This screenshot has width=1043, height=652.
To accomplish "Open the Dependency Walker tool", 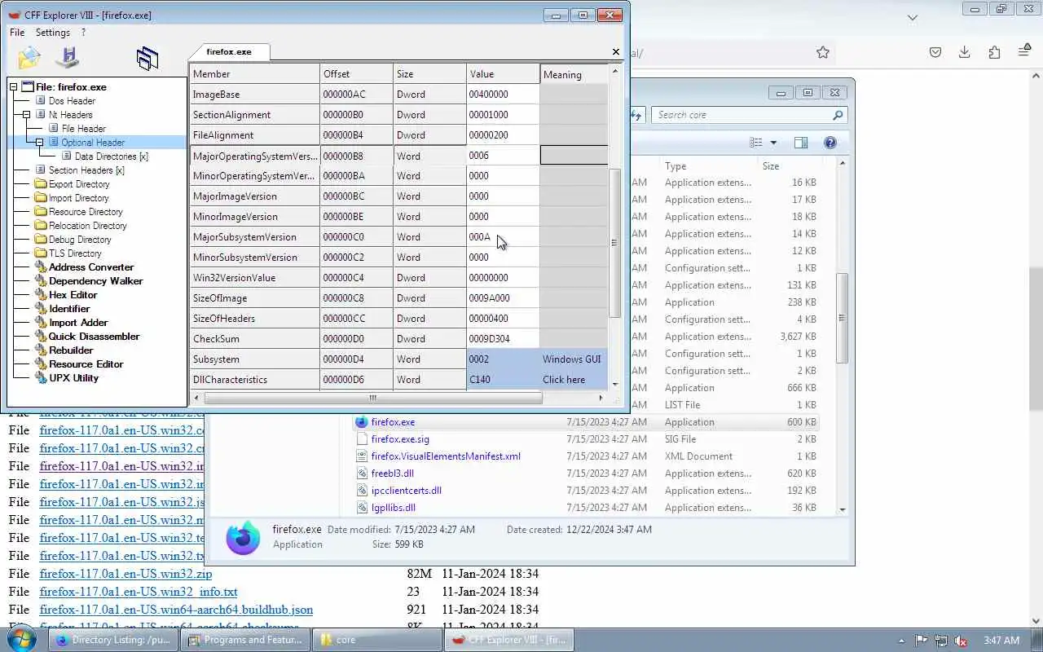I will [x=96, y=281].
